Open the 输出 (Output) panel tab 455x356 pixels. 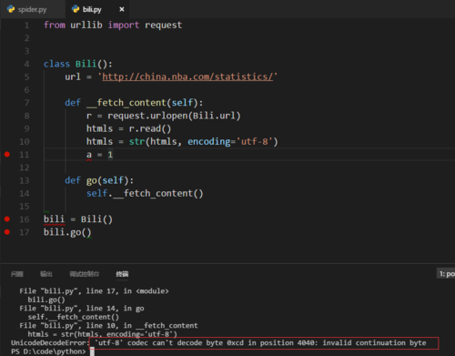[x=46, y=274]
